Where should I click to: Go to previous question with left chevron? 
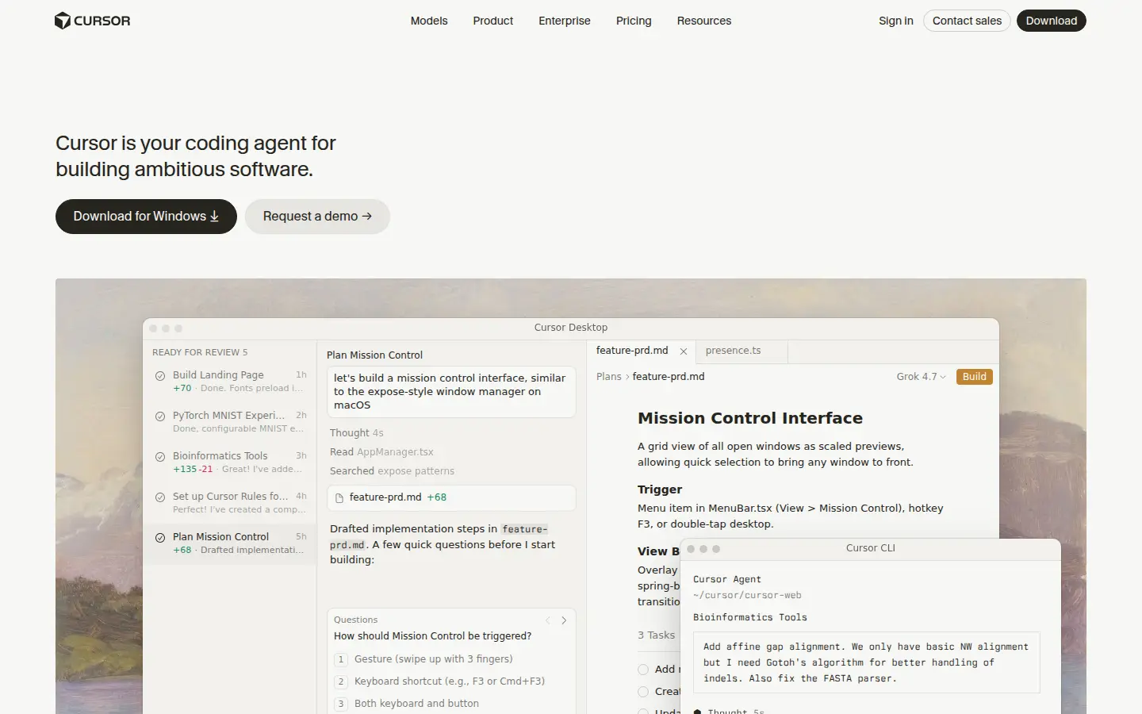[547, 620]
